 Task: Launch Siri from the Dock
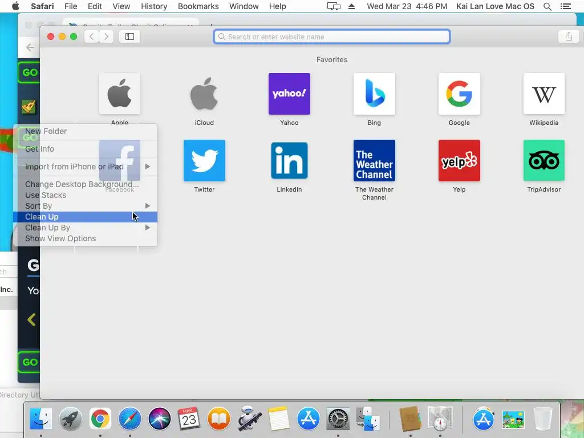click(x=160, y=419)
